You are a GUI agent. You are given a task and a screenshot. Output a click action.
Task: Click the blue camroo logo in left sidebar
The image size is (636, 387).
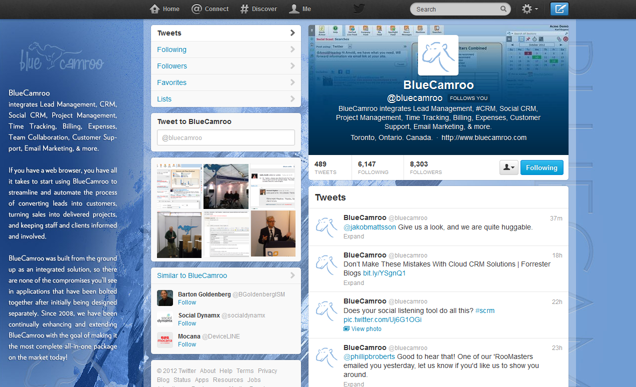point(61,56)
